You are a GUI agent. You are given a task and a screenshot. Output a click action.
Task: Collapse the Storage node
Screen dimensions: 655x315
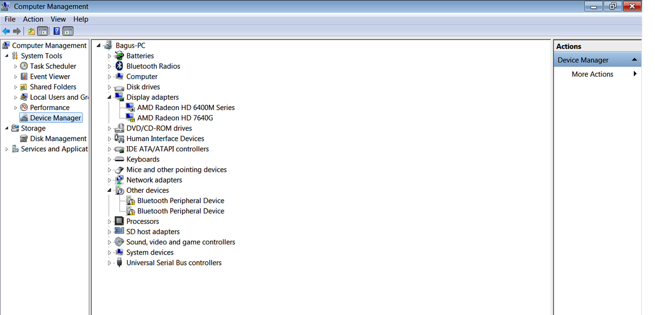click(x=7, y=128)
